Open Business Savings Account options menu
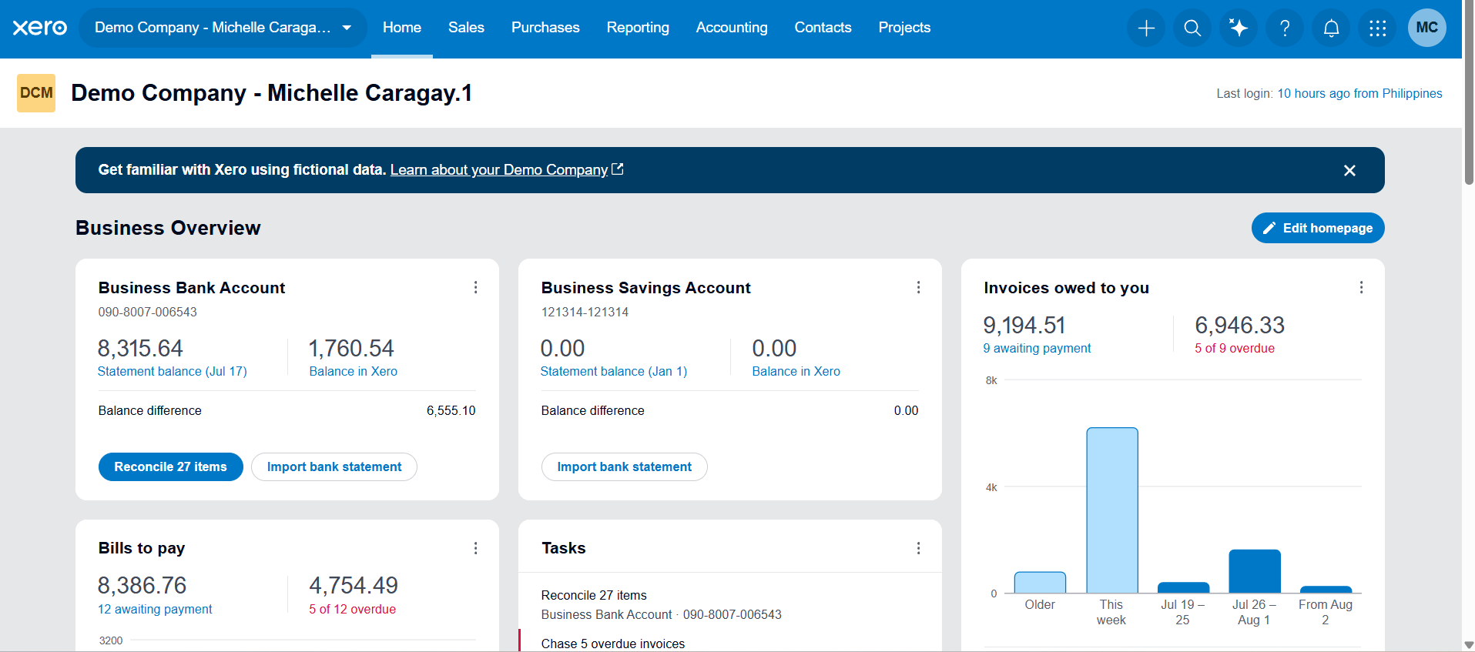 918,287
